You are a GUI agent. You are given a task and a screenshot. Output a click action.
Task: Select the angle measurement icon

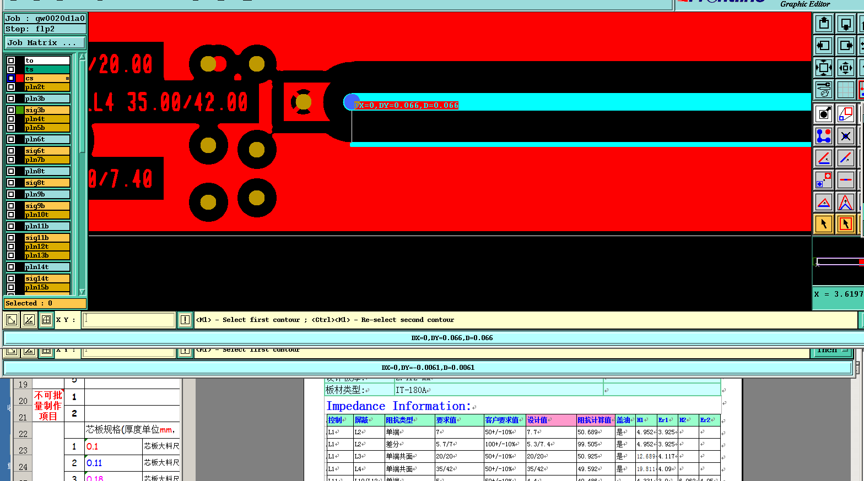pyautogui.click(x=824, y=158)
